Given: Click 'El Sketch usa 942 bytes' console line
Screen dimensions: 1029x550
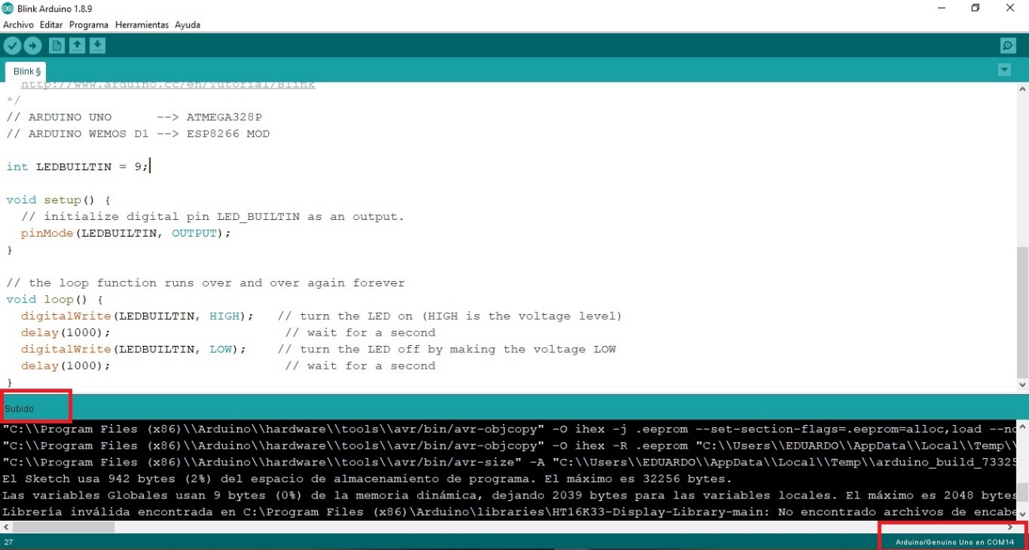Looking at the screenshot, I should (367, 479).
